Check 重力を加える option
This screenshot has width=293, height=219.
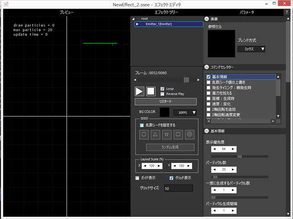pyautogui.click(x=209, y=93)
